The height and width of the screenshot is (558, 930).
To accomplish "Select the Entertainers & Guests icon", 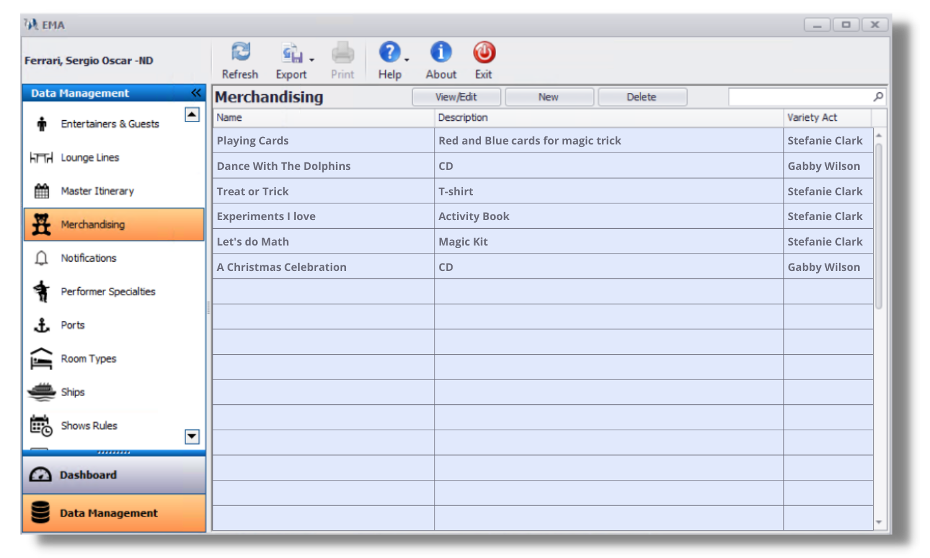I will coord(41,123).
